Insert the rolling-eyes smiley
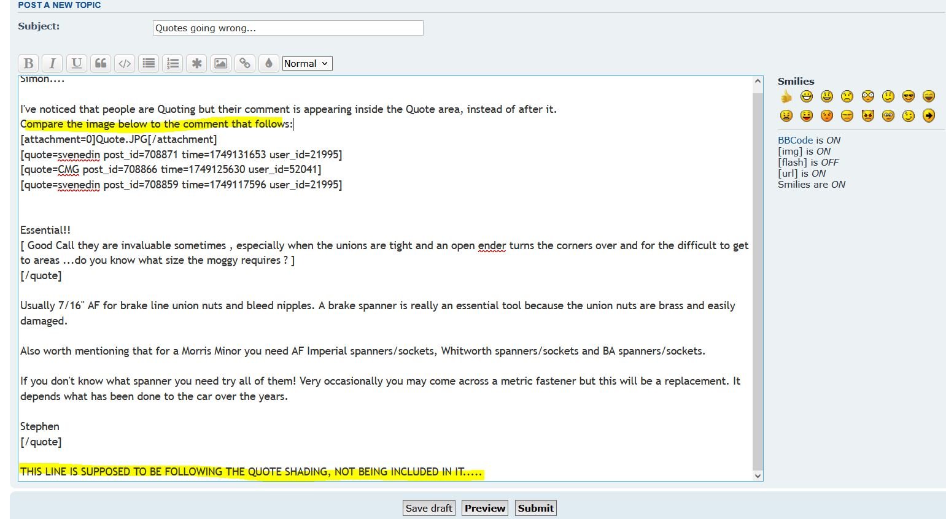Viewport: 946px width, 519px height. pos(888,115)
